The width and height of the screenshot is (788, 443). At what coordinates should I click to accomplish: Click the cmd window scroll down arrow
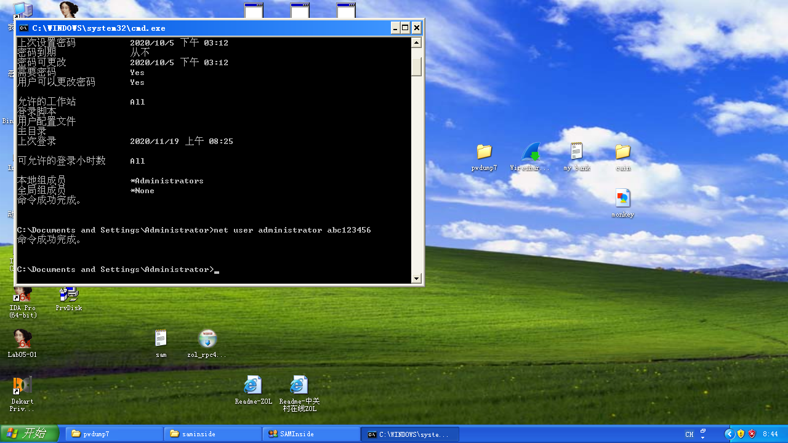(417, 279)
